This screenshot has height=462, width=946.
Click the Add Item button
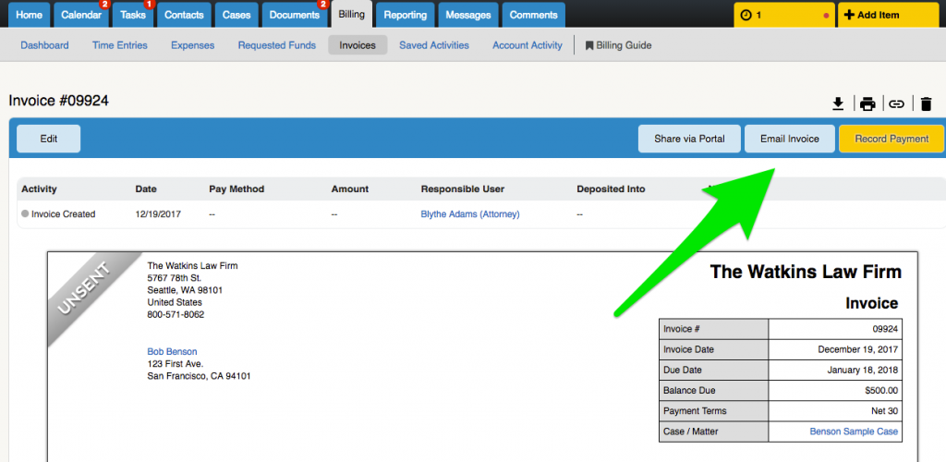[x=888, y=15]
